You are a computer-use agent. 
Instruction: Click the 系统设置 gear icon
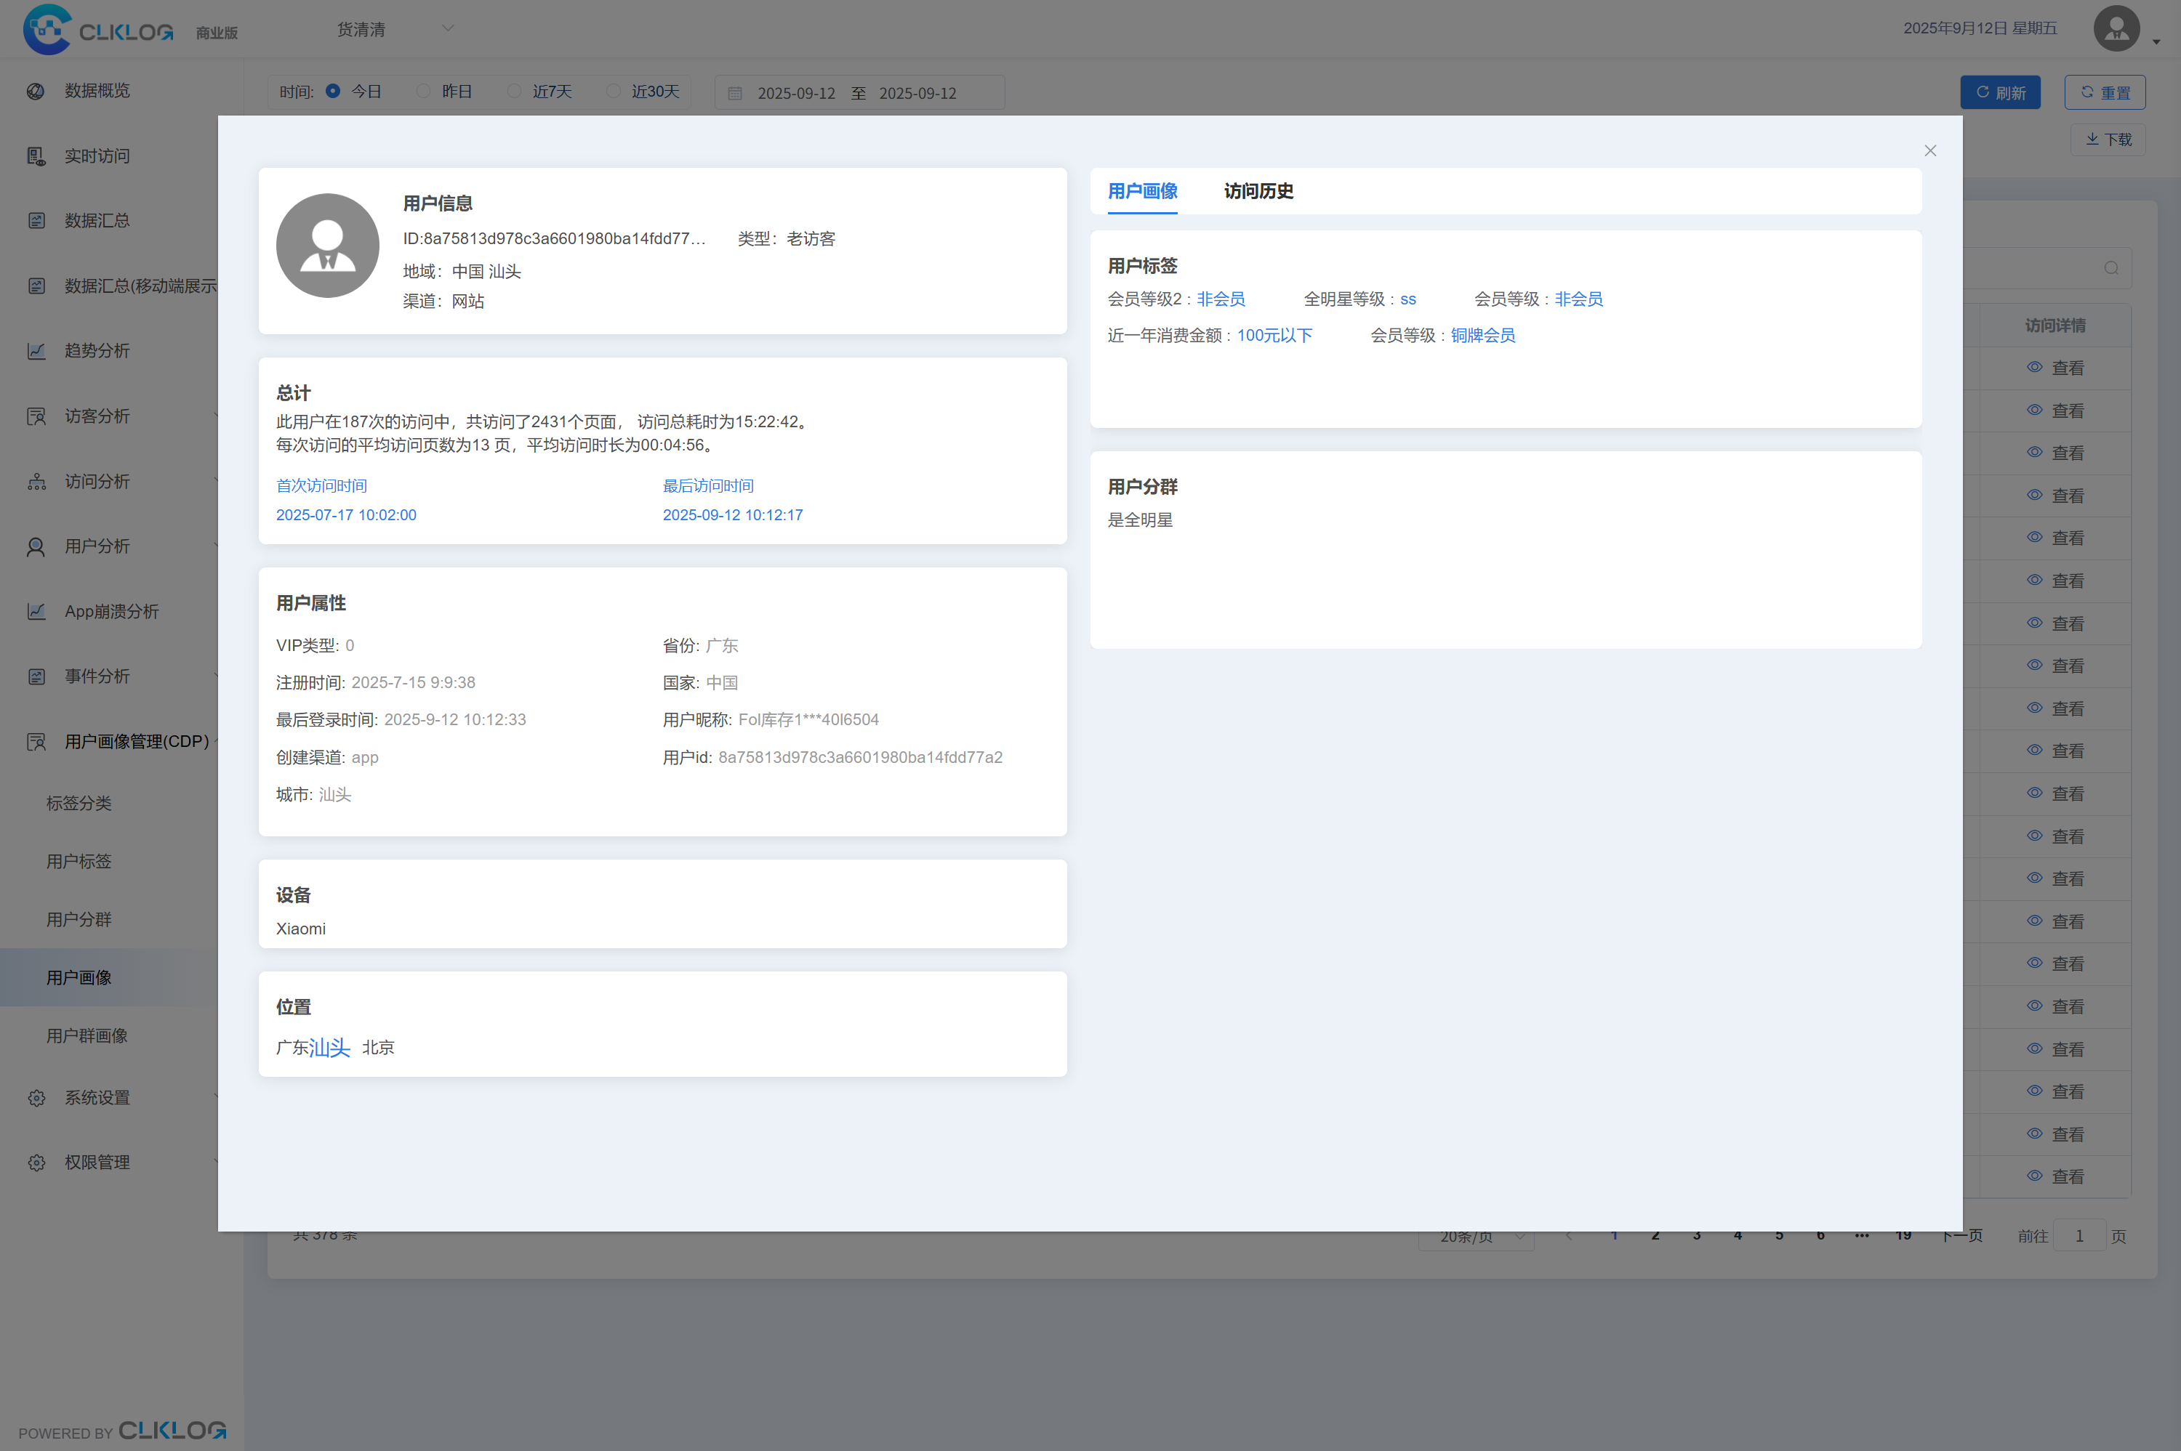(x=36, y=1097)
